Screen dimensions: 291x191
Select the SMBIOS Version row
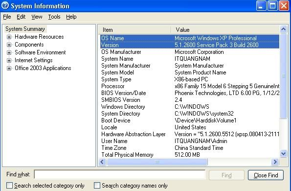pos(190,100)
